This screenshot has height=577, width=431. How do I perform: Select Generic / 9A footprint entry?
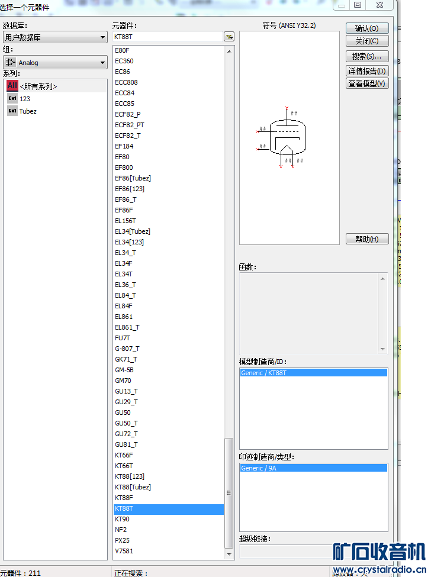[x=313, y=468]
